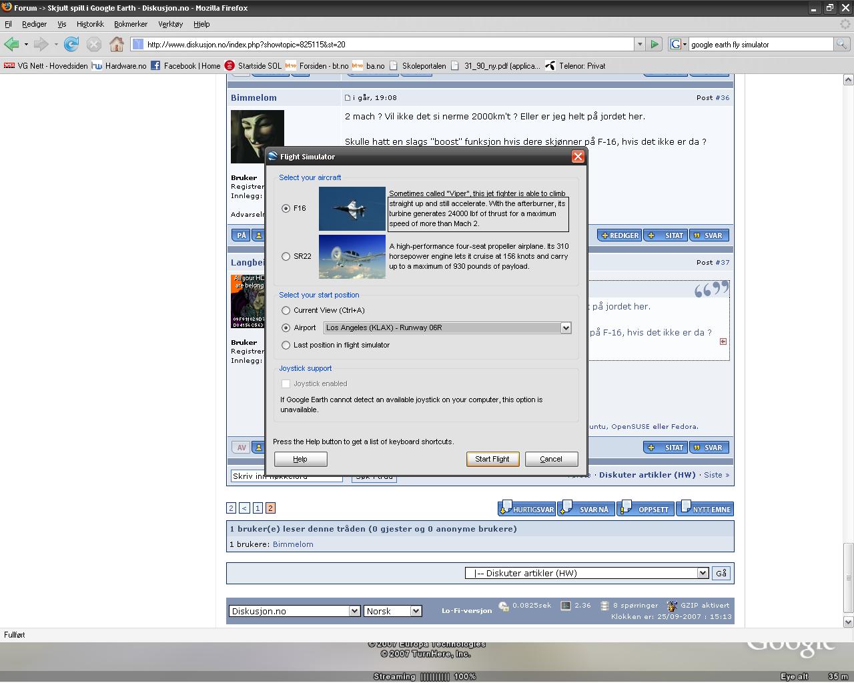Open the Verktøy menu

[x=171, y=24]
